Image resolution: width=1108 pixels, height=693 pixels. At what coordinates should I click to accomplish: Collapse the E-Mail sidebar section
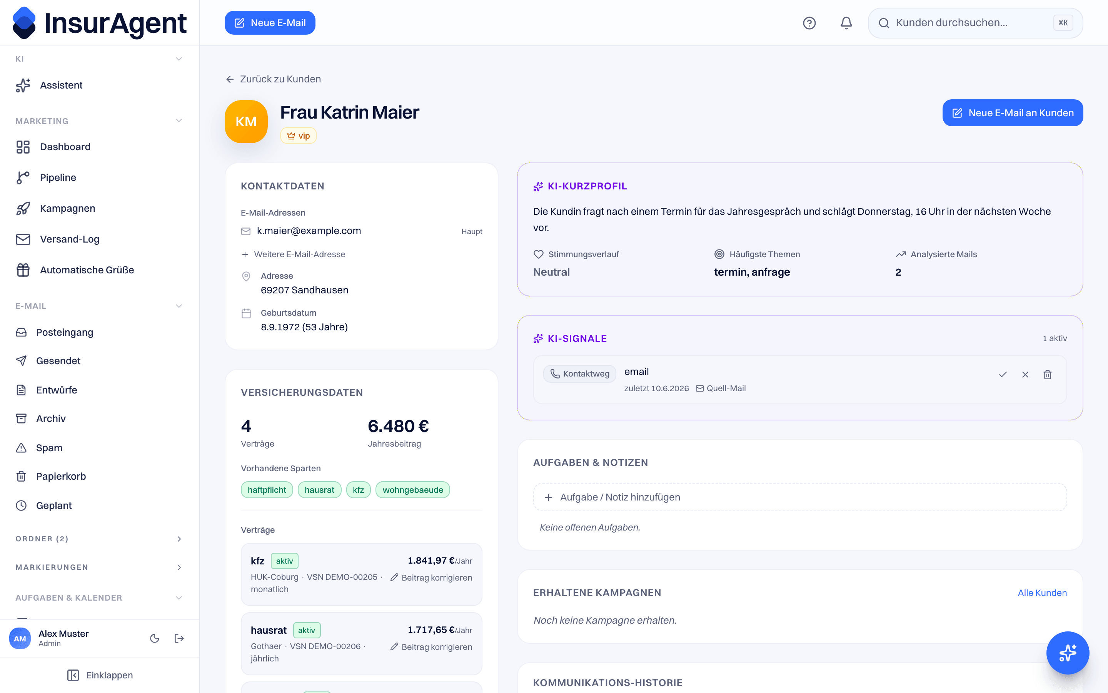tap(179, 306)
